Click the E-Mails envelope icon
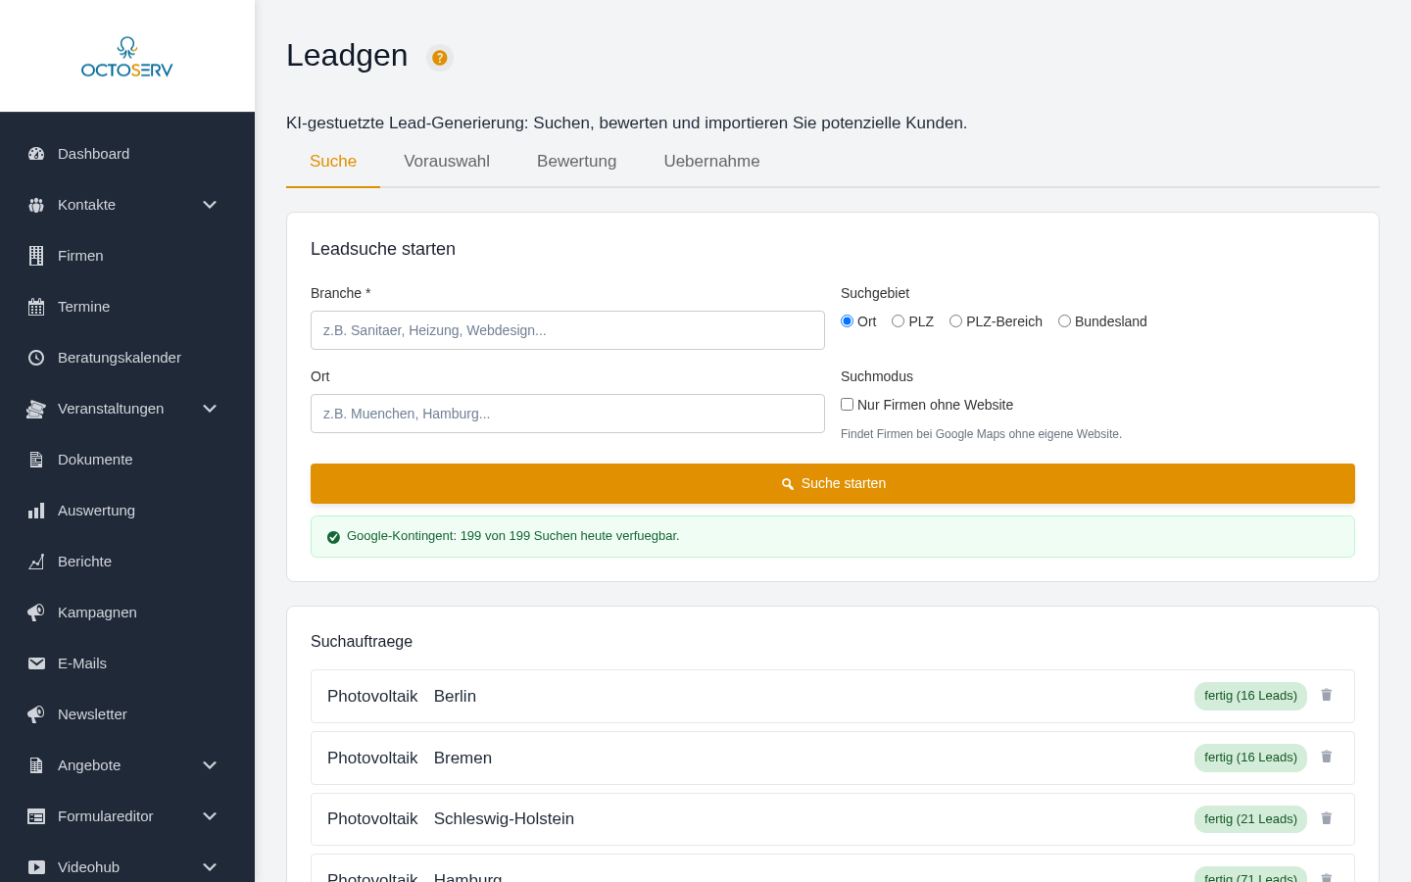Screen dimensions: 1411x882 coord(36,663)
